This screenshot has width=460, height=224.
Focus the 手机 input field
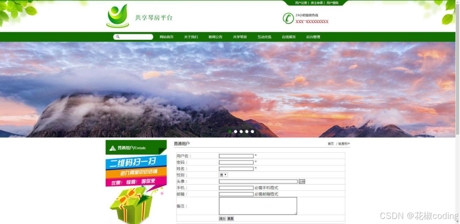tap(236, 187)
